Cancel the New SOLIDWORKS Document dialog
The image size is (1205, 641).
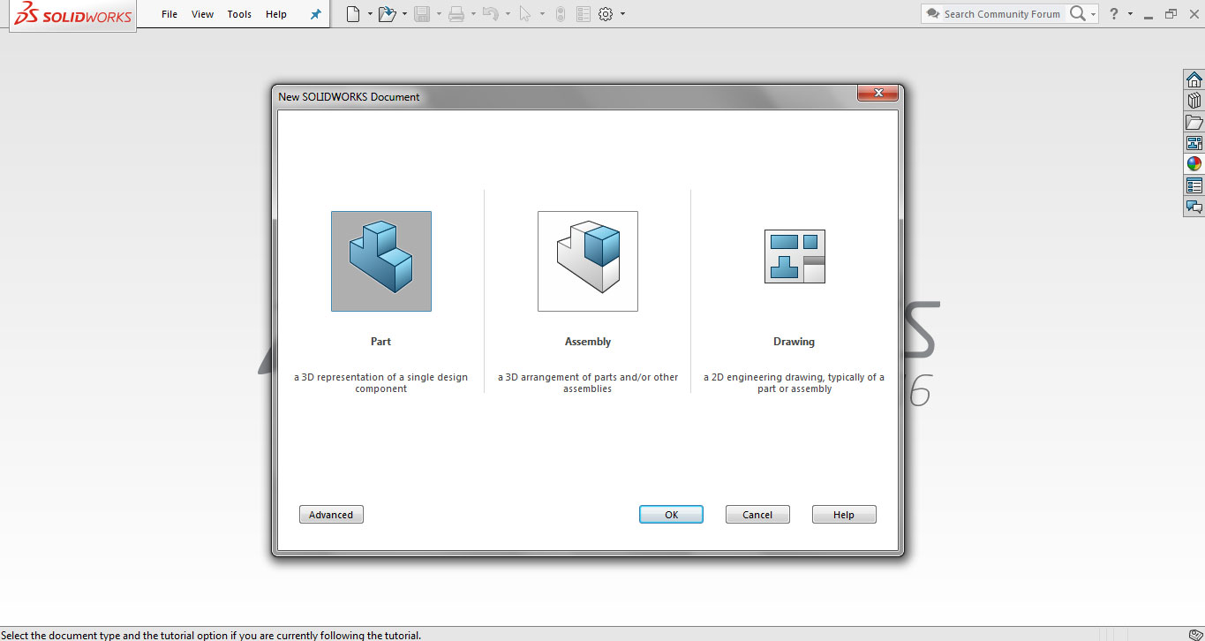coord(757,515)
